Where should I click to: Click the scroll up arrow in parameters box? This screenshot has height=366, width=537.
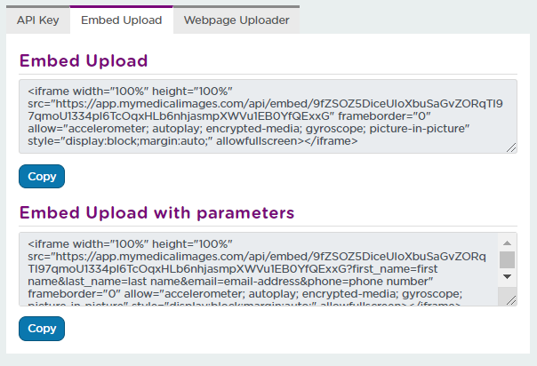tap(507, 243)
